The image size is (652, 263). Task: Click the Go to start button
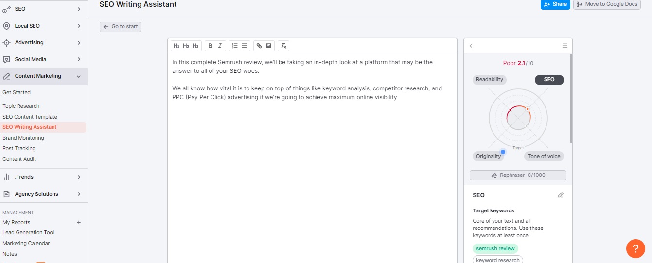pos(121,27)
